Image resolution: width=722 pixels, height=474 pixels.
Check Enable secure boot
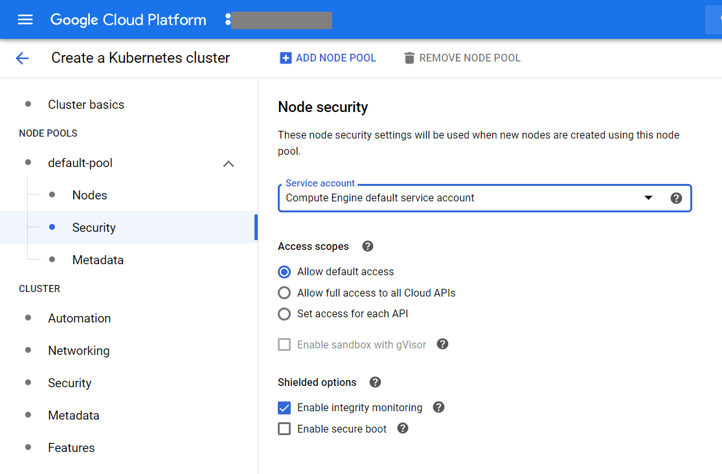(284, 429)
